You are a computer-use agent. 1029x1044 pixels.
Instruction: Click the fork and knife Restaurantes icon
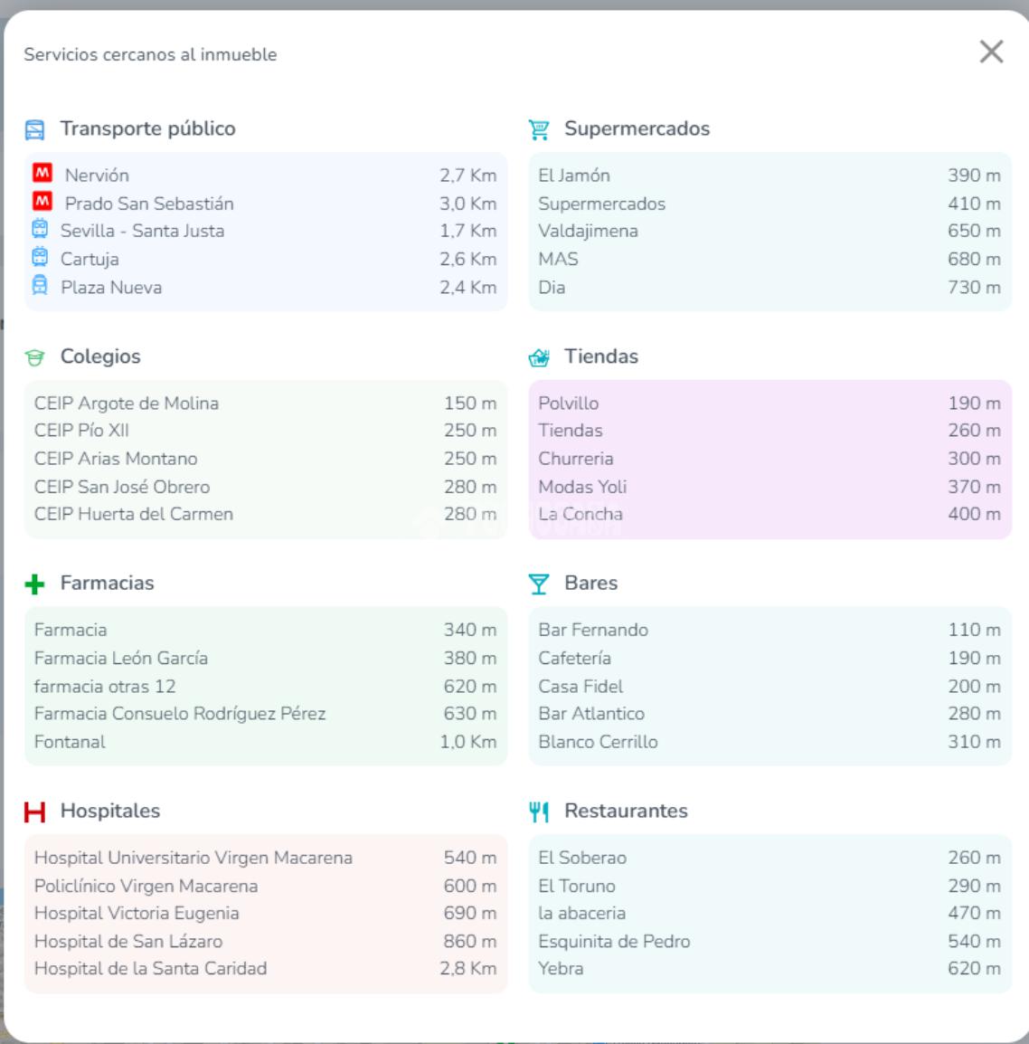pos(539,811)
